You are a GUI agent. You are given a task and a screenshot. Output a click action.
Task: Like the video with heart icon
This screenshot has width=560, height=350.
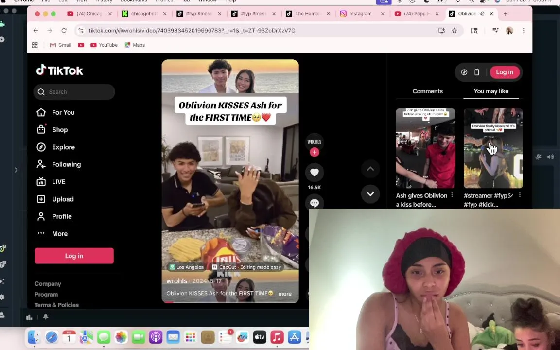click(315, 173)
